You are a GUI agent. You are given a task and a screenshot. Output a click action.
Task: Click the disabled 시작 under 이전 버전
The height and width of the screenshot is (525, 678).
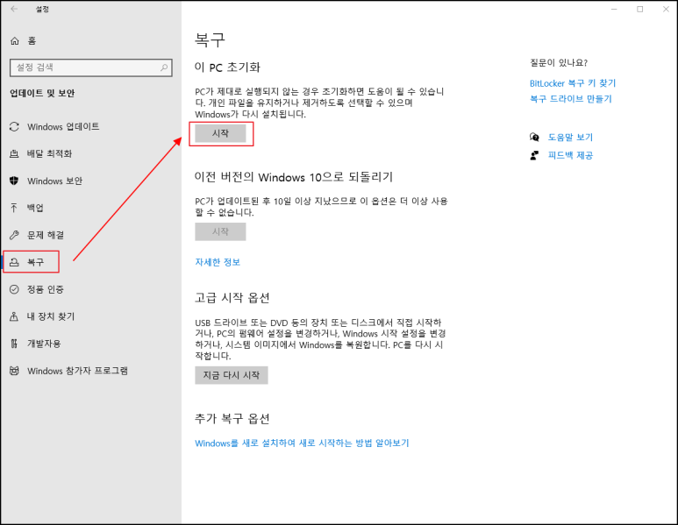click(x=220, y=231)
